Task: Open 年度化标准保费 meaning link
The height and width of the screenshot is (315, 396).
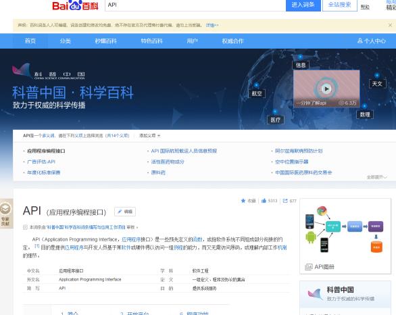Action: click(44, 172)
